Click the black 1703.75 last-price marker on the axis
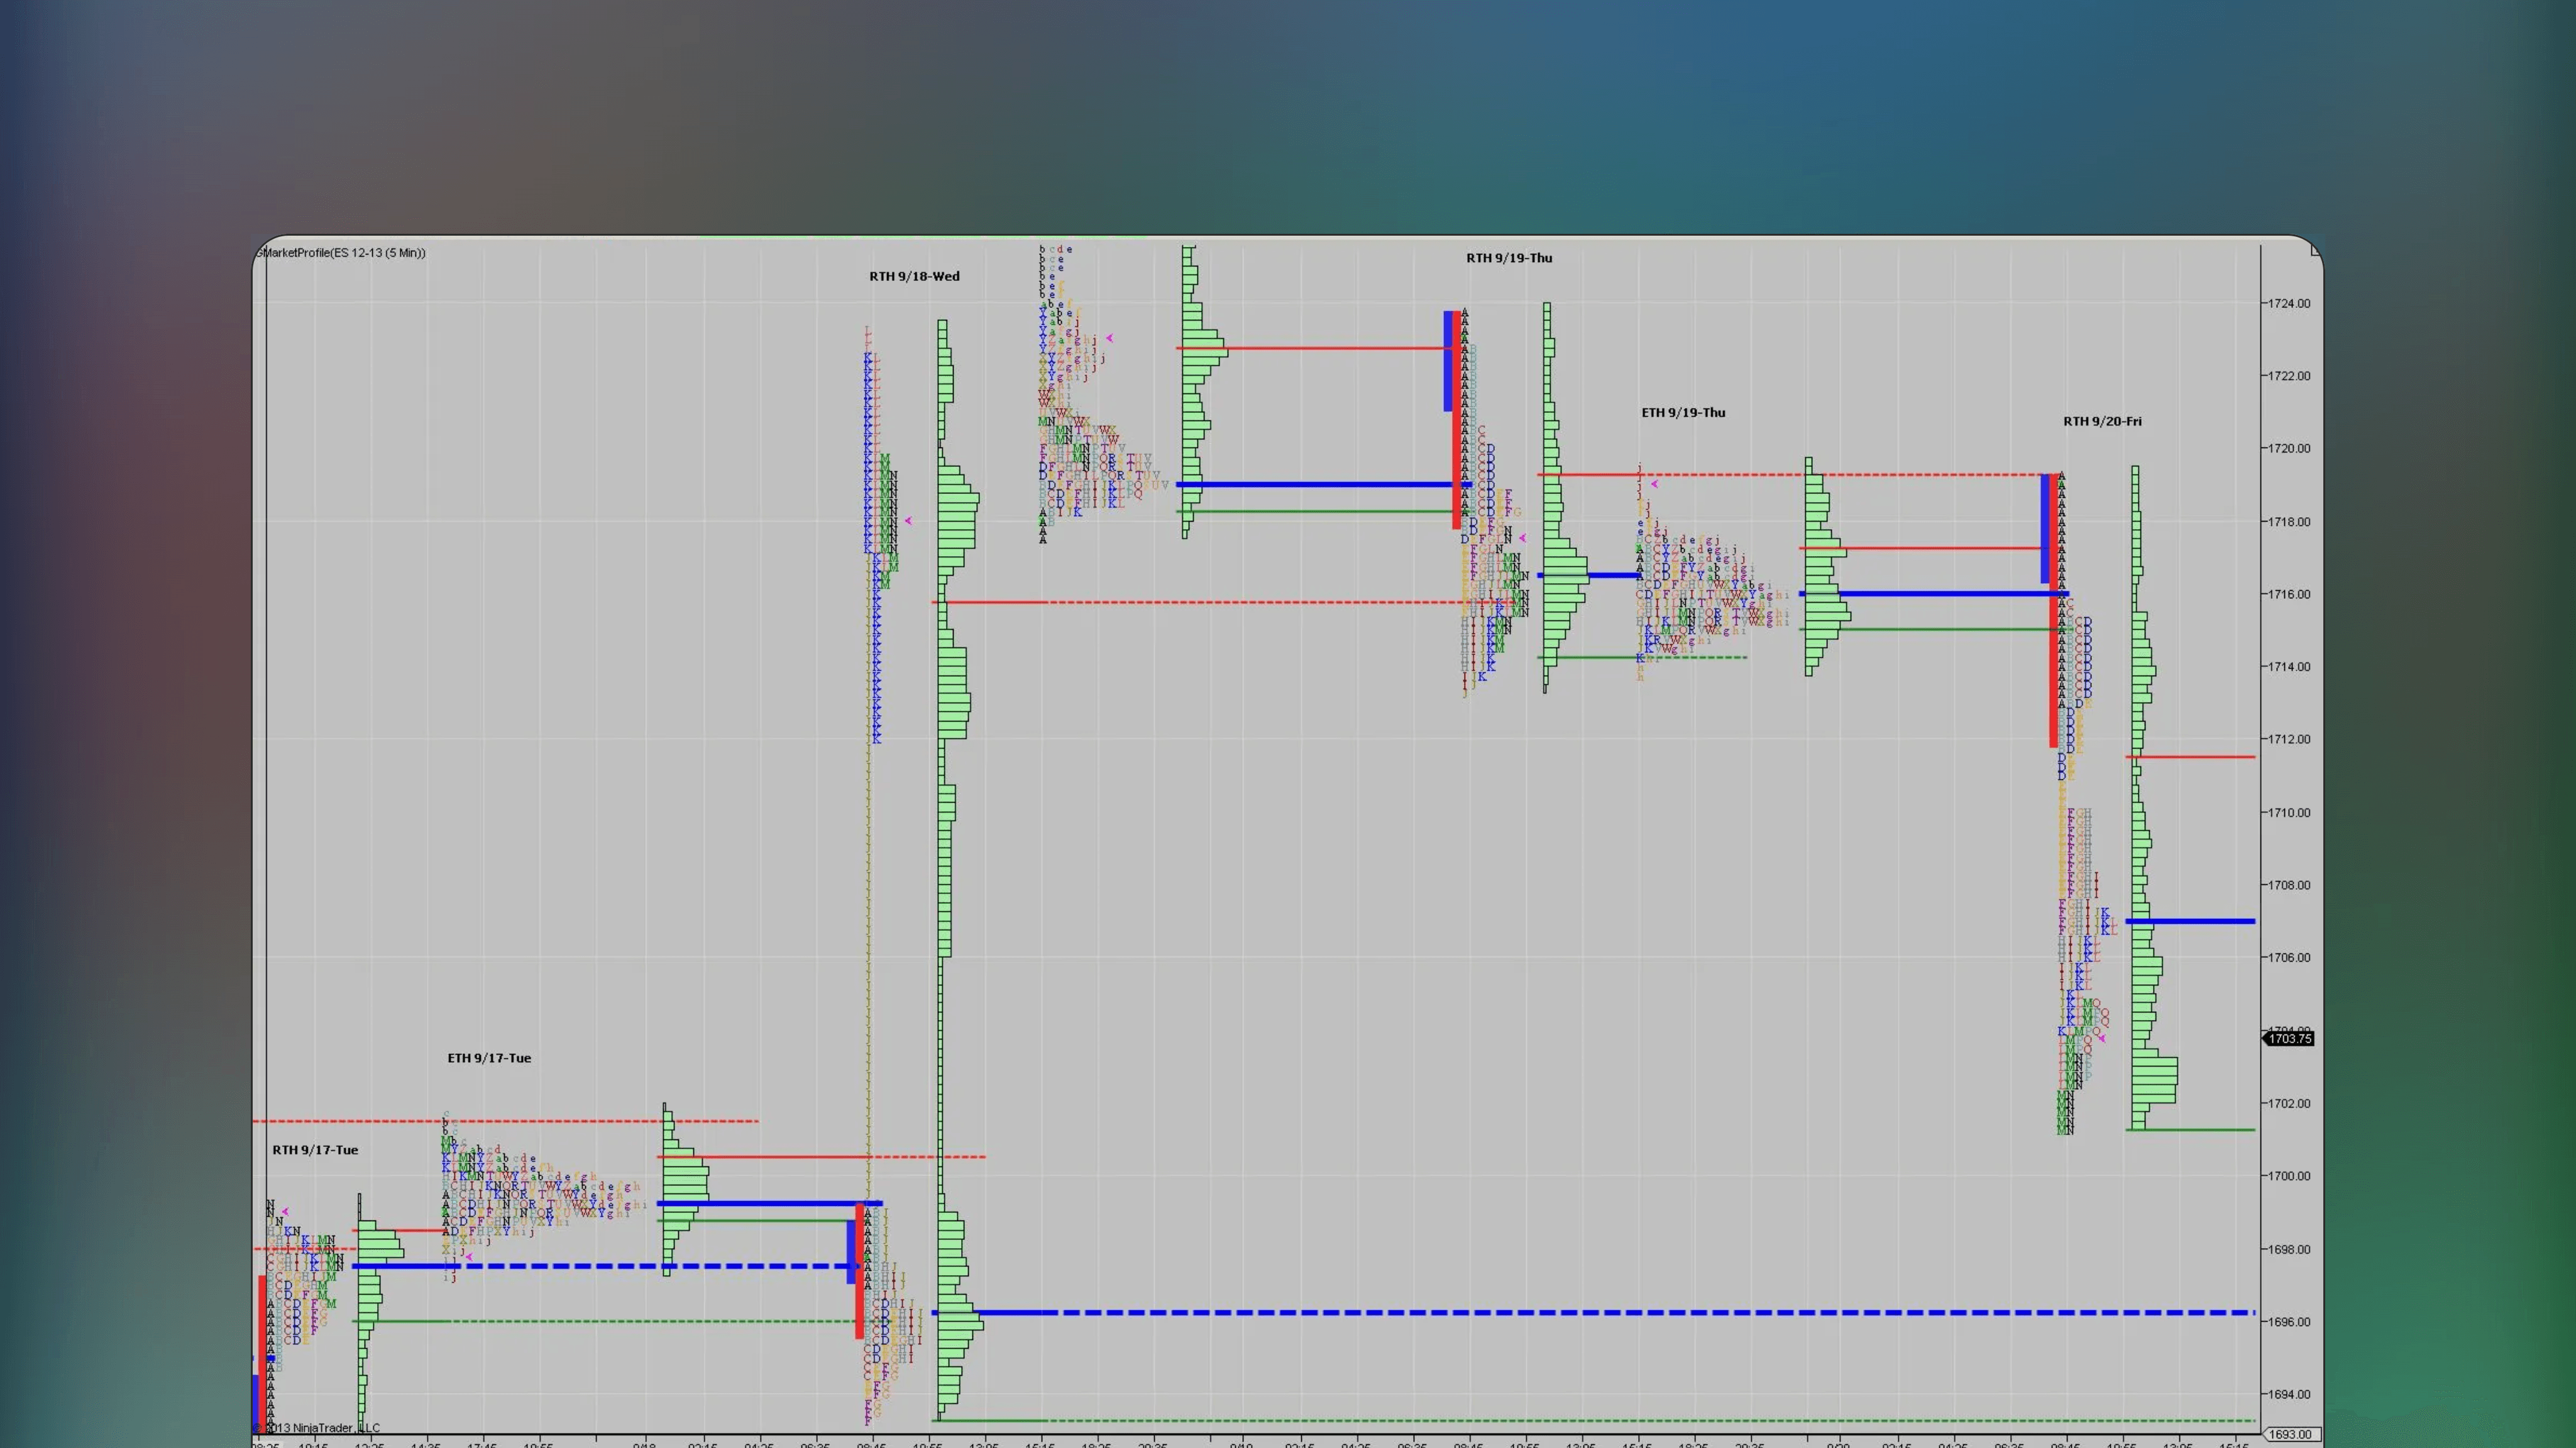Viewport: 2576px width, 1448px height. tap(2289, 1039)
